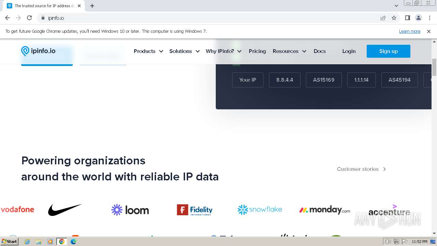The height and width of the screenshot is (246, 437).
Task: Select the AS15169 example chip
Action: click(x=324, y=80)
